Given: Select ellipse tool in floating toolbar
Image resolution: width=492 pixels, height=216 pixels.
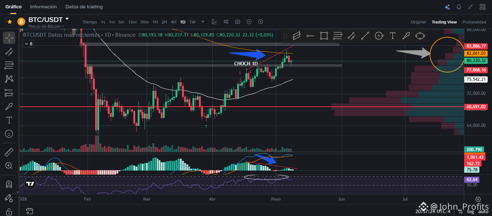Looking at the screenshot, I should pos(420,36).
